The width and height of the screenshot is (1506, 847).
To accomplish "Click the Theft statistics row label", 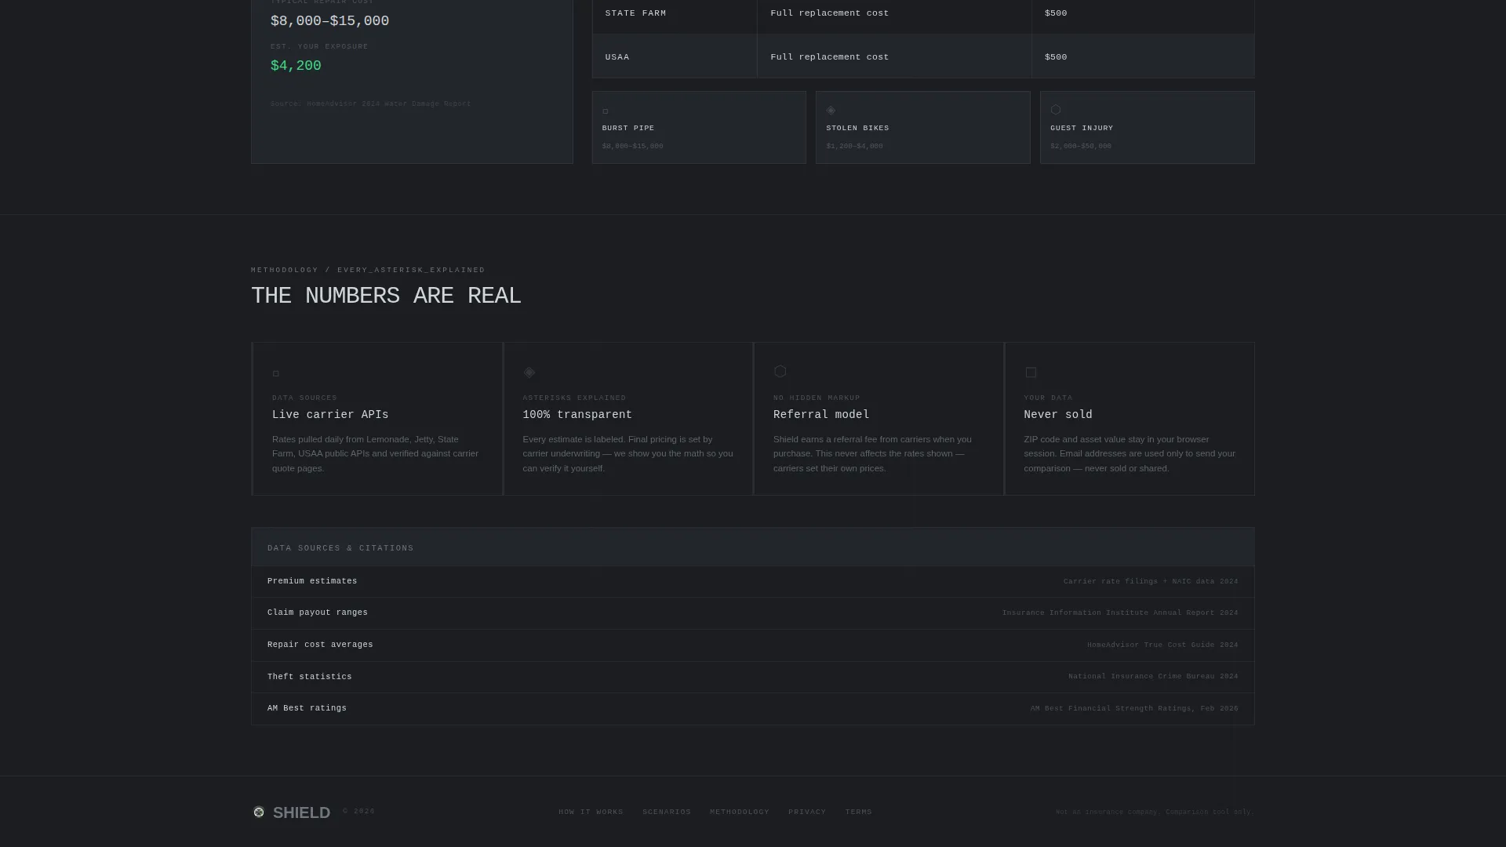I will click(x=310, y=677).
